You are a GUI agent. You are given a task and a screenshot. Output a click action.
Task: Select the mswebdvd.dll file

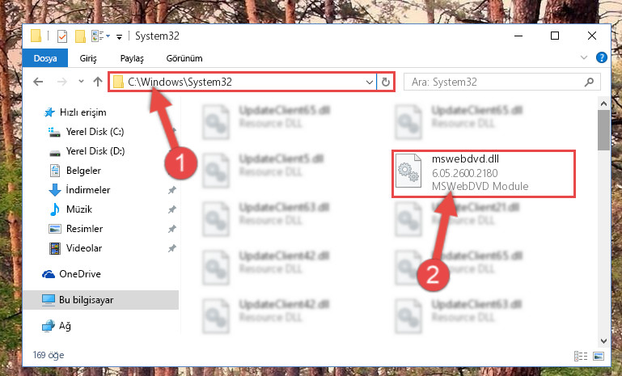click(x=483, y=173)
